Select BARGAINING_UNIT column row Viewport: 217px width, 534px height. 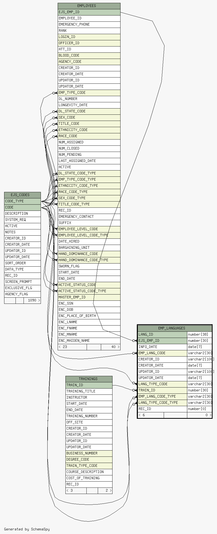[89, 248]
